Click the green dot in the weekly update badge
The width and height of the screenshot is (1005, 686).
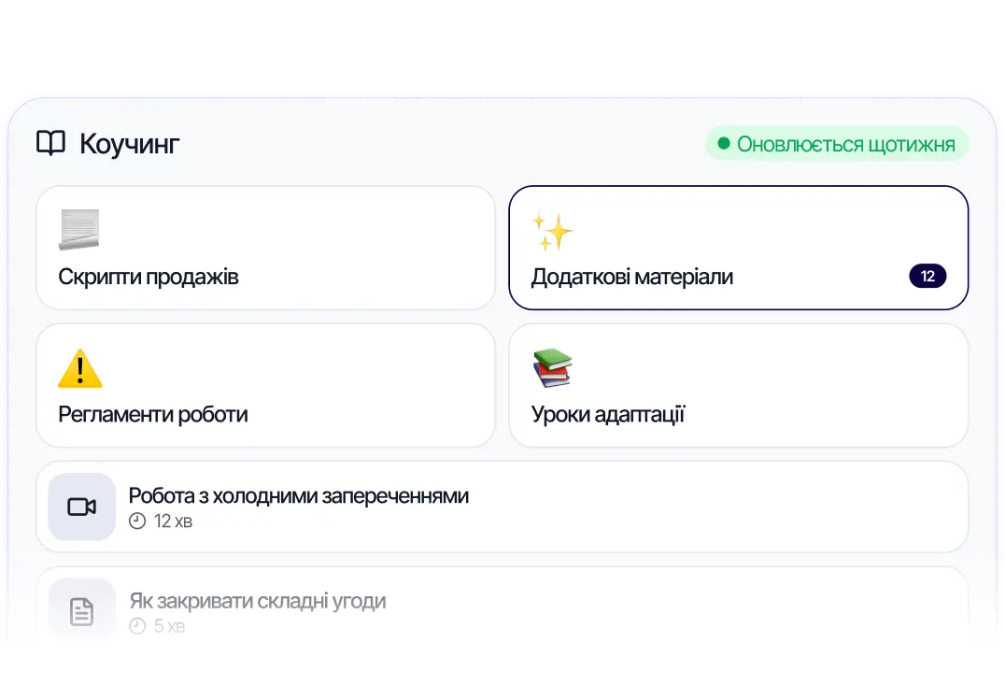pos(724,143)
